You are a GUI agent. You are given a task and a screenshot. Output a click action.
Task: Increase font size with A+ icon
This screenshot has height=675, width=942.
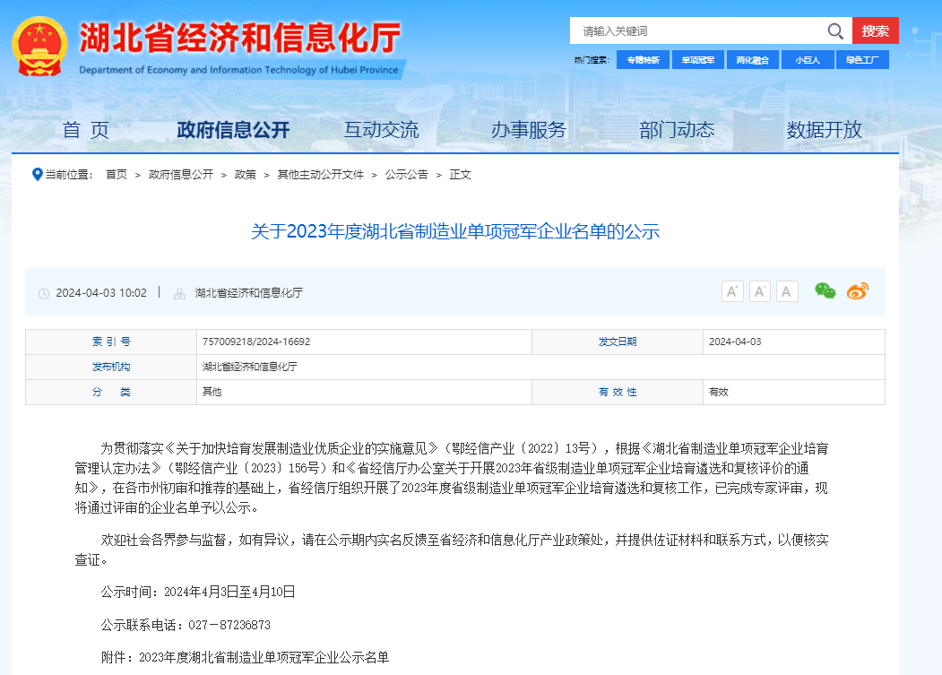pos(732,291)
